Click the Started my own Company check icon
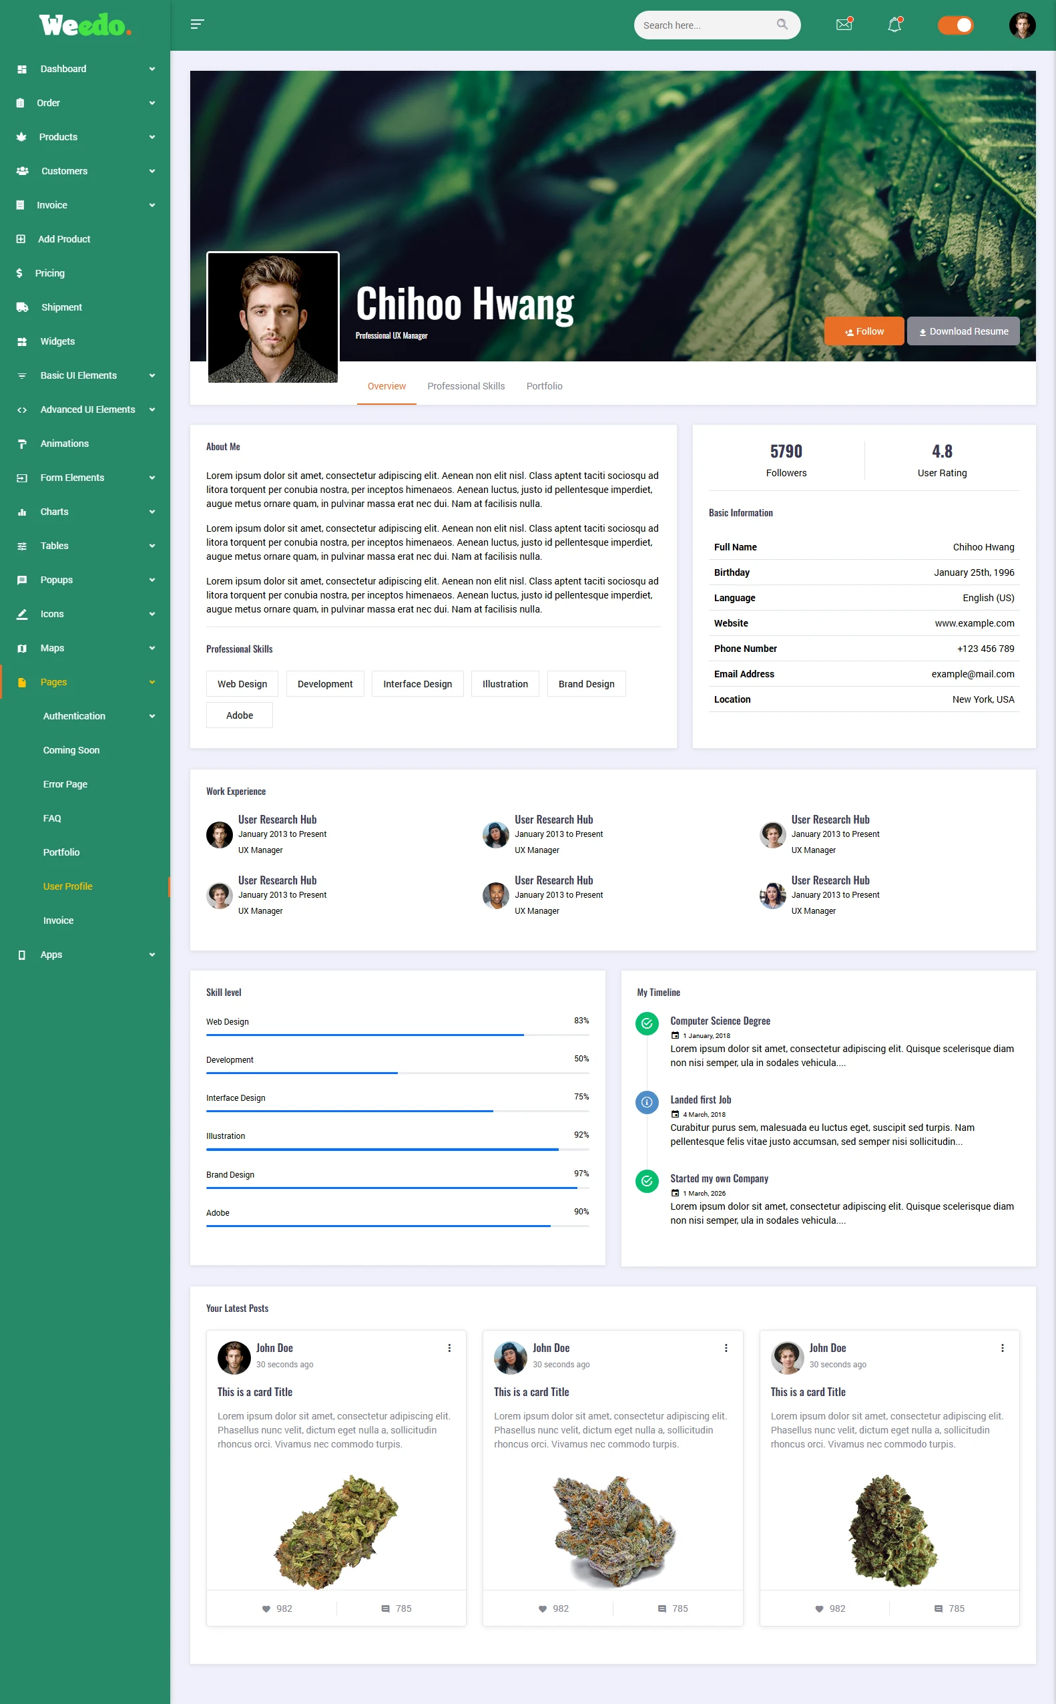The height and width of the screenshot is (1704, 1056). click(x=647, y=1181)
